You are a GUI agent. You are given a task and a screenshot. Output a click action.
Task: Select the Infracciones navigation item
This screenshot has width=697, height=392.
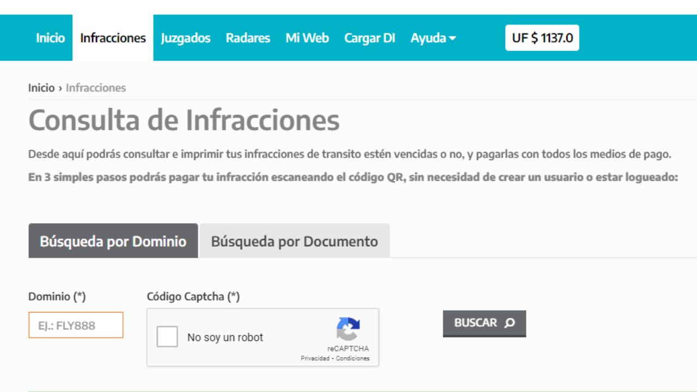tap(113, 38)
